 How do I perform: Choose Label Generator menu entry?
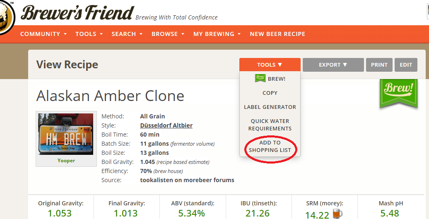(270, 107)
